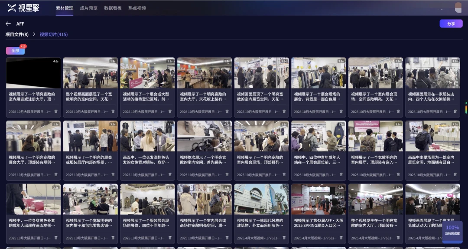468x249 pixels.
Task: Click description '视频展示了一个明亮的展会或服装展厅'
Action: point(89,160)
